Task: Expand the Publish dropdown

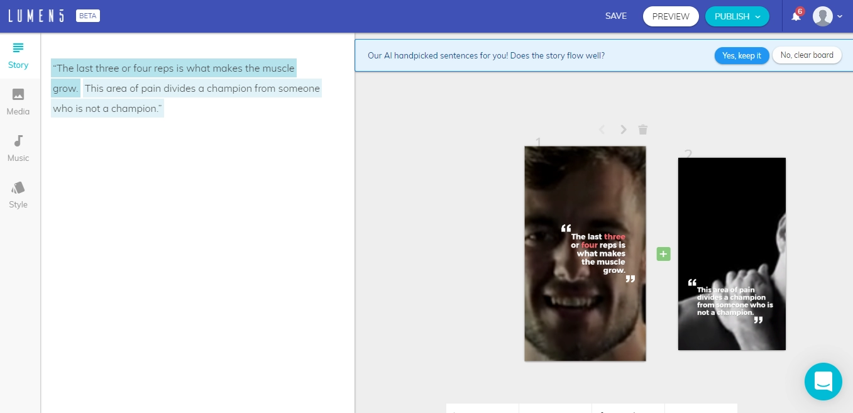Action: 737,16
